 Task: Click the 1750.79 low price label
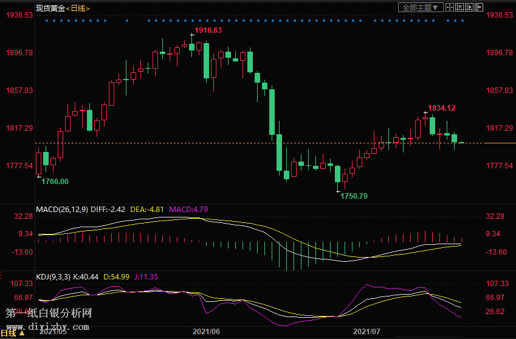tap(354, 196)
